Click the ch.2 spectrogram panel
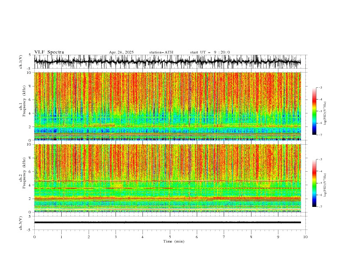344x266 pixels. point(167,178)
